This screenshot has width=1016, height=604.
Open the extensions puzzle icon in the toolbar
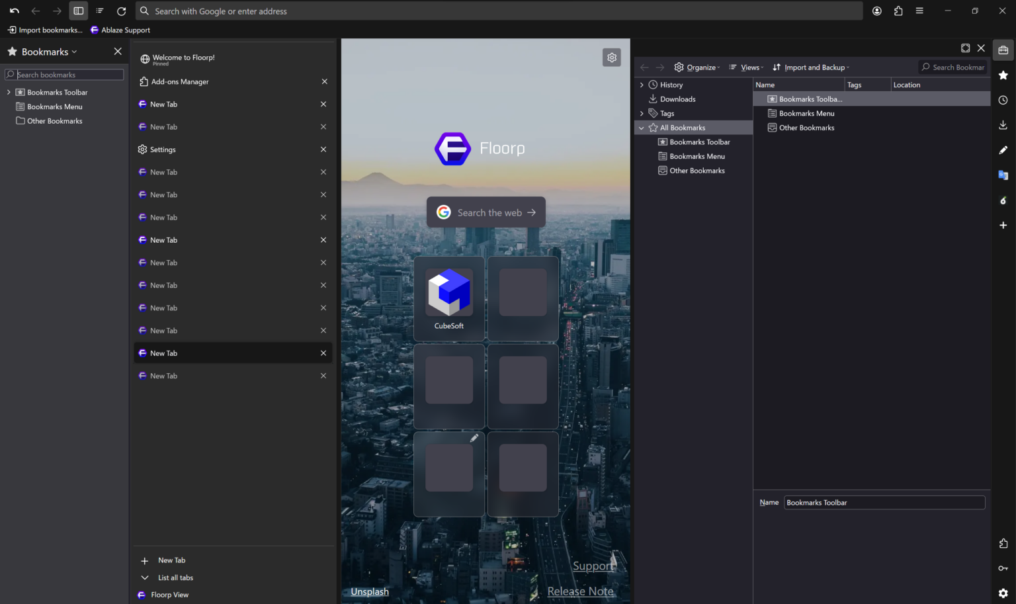898,11
